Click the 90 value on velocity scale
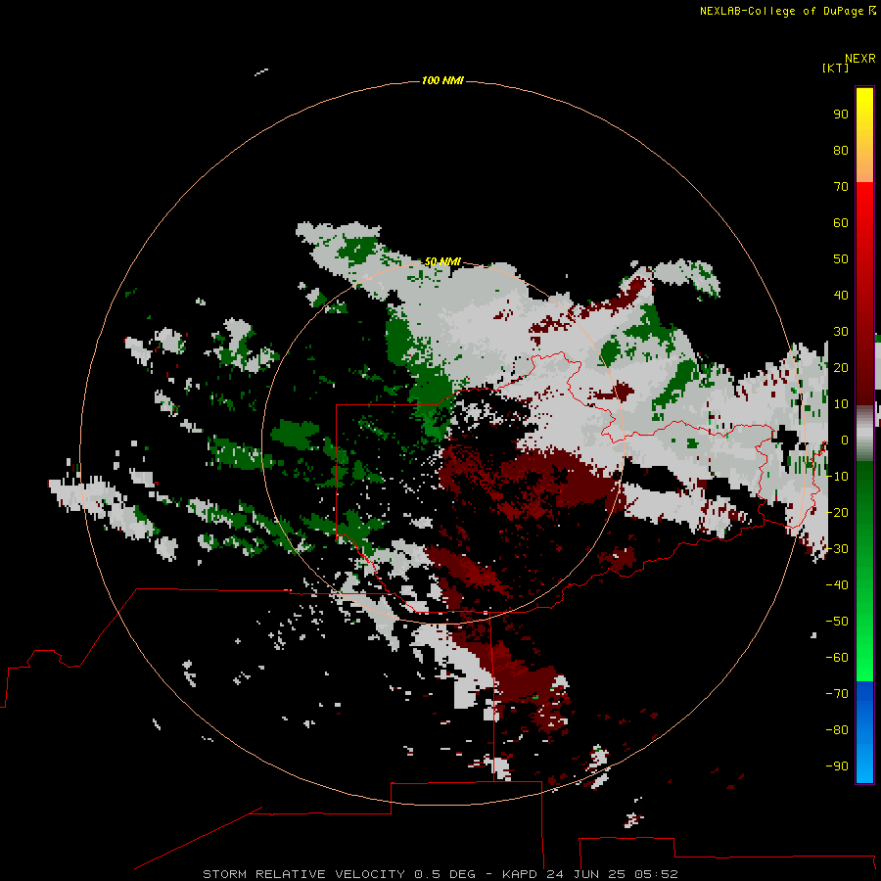The height and width of the screenshot is (881, 881). [x=841, y=115]
